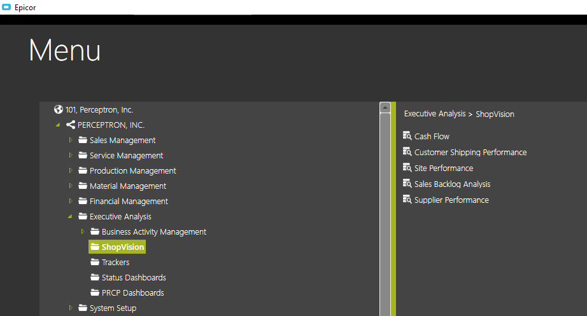587x316 pixels.
Task: Click the Supplier Performance dashboard icon
Action: [407, 199]
